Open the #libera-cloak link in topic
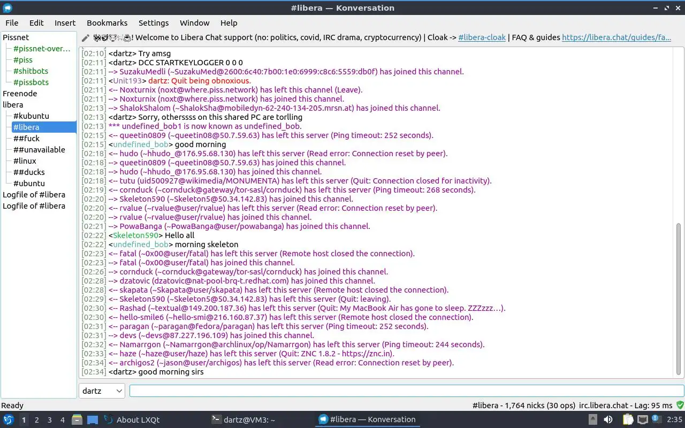685x428 pixels. (483, 37)
